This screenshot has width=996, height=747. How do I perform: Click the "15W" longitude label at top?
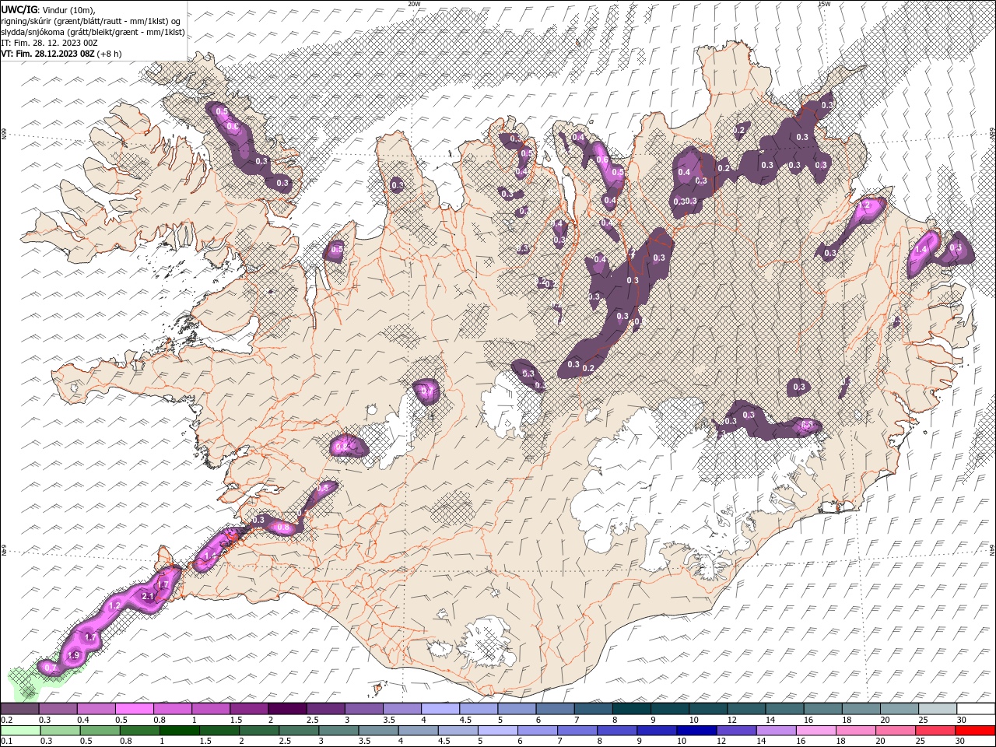pos(823,4)
